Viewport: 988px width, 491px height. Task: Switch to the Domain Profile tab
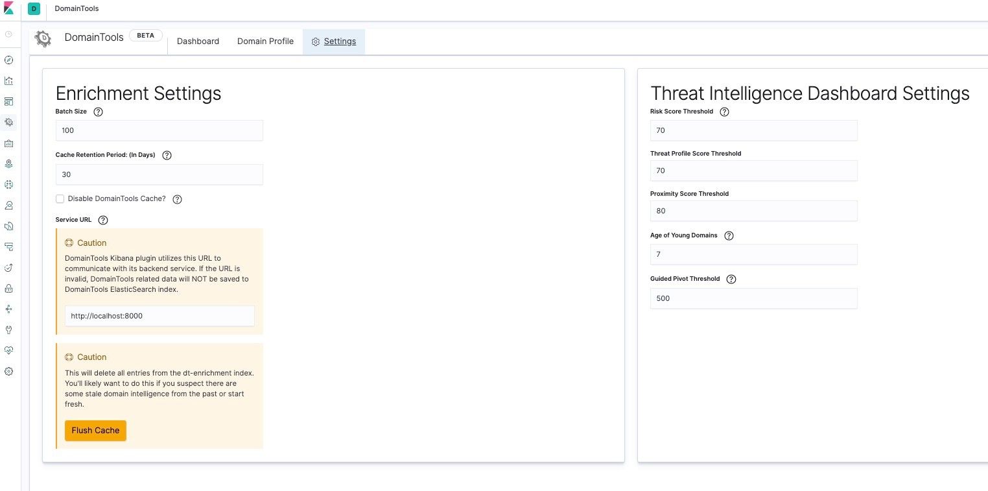[x=265, y=41]
